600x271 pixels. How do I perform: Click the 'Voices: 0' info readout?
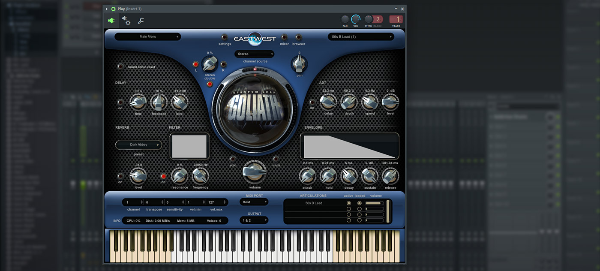click(x=214, y=221)
